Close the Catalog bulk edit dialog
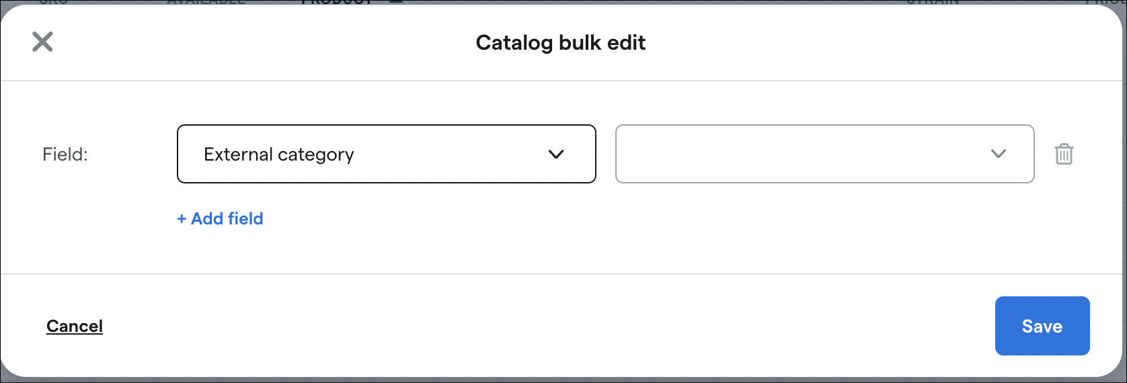This screenshot has width=1127, height=383. pos(42,42)
